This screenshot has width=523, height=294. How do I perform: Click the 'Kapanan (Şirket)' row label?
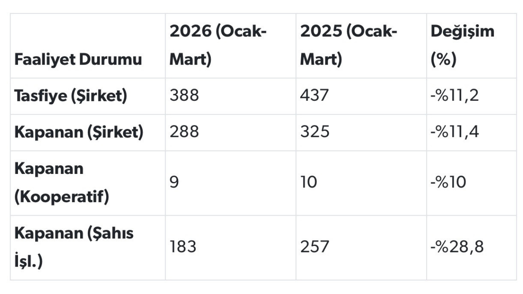pyautogui.click(x=79, y=132)
